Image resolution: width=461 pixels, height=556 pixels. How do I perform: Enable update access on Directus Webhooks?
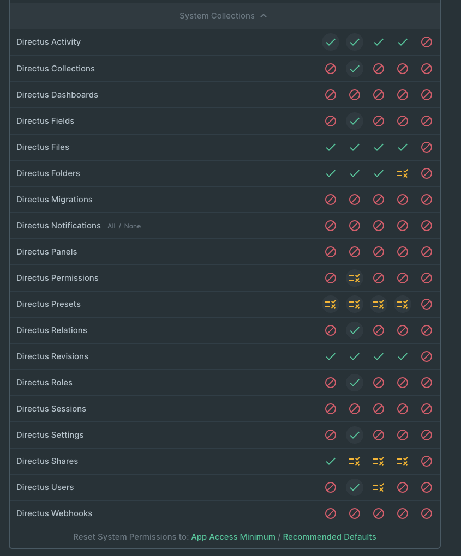point(379,513)
